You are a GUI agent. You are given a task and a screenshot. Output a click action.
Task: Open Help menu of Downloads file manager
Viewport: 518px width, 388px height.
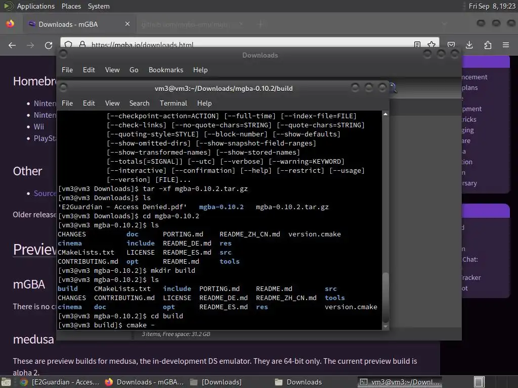[200, 70]
